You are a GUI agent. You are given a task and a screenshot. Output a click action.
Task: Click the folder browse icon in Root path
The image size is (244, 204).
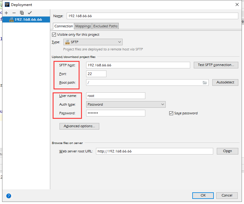(x=205, y=82)
